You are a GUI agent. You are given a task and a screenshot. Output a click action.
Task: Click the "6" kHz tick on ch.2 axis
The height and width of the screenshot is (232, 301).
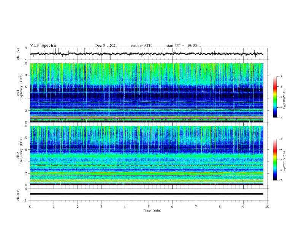pyautogui.click(x=27, y=150)
